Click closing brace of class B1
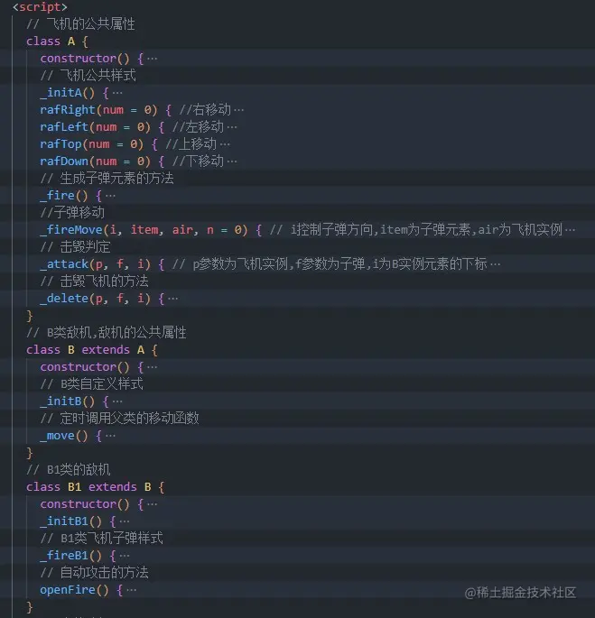 tap(30, 607)
